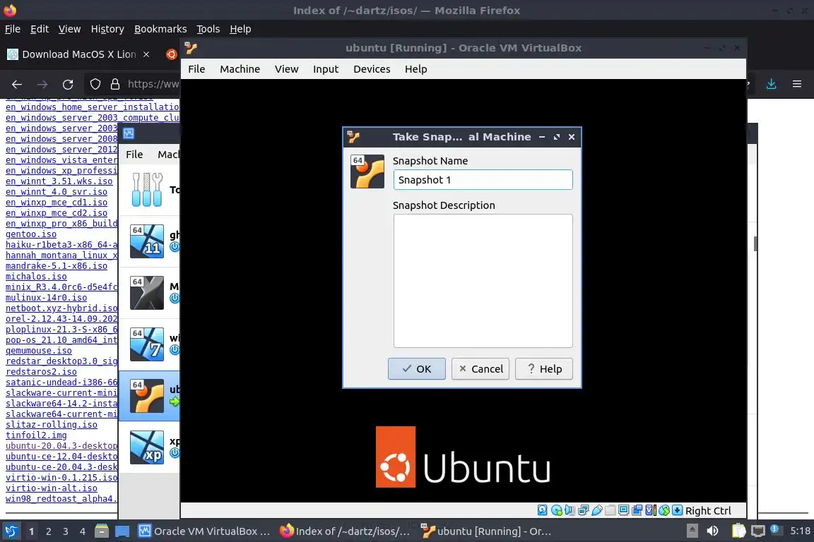
Task: Open Firefox History menu
Action: pos(107,29)
